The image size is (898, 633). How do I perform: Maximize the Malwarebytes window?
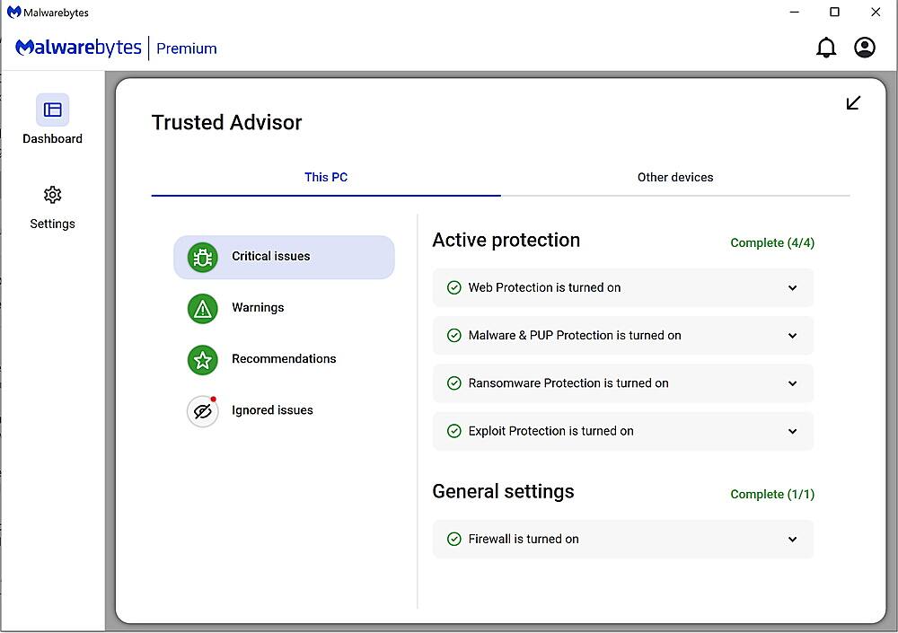coord(834,12)
